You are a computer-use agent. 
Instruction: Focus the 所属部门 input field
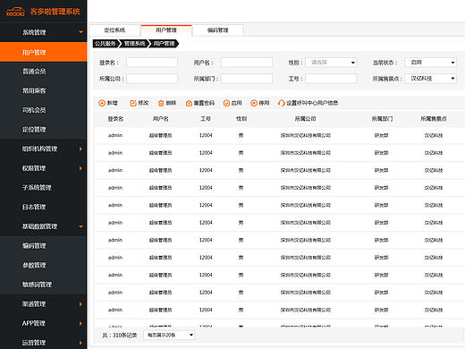pyautogui.click(x=247, y=79)
